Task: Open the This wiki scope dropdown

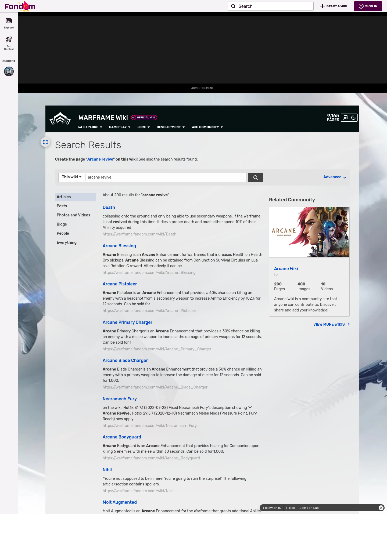Action: click(x=72, y=177)
